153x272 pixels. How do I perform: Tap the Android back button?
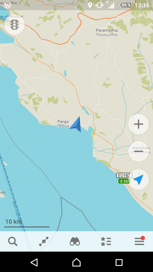tap(34, 262)
